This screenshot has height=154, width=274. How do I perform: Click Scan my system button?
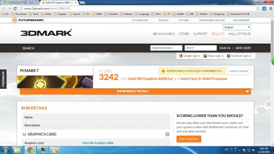pyautogui.click(x=189, y=139)
